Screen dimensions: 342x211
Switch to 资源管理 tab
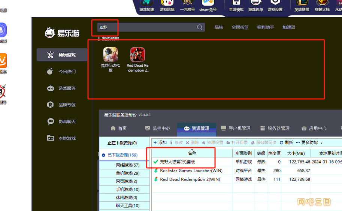point(197,128)
